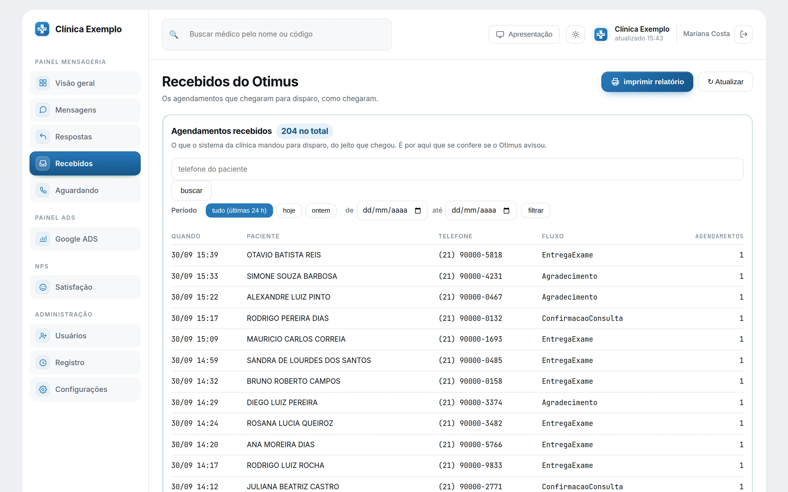Click the filtrar button
Viewport: 788px width, 492px height.
pyautogui.click(x=536, y=210)
